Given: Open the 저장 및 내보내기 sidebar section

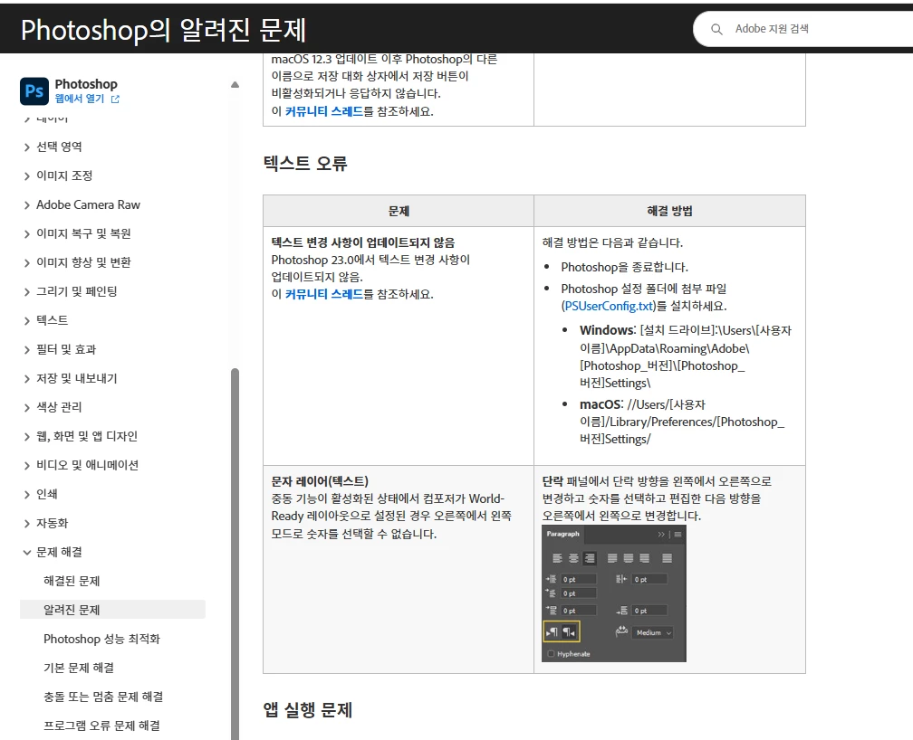Looking at the screenshot, I should [x=77, y=379].
